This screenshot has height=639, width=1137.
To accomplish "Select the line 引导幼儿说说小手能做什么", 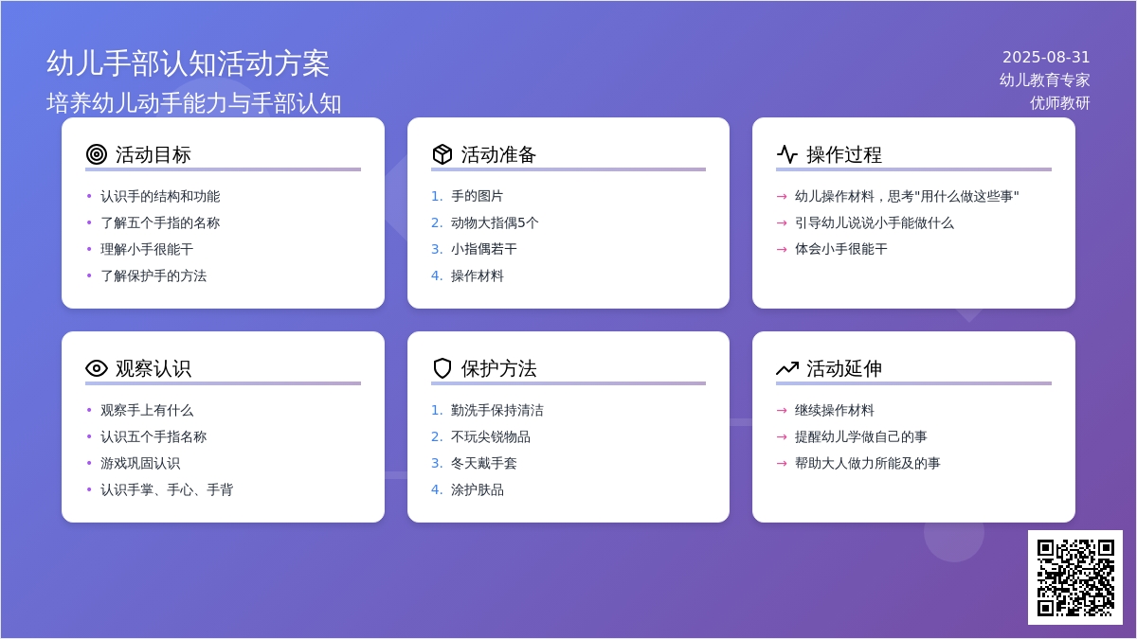I will (x=875, y=222).
